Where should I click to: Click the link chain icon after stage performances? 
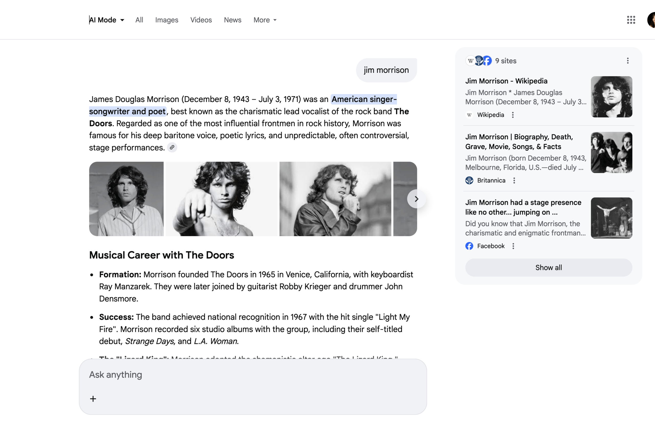pyautogui.click(x=172, y=147)
